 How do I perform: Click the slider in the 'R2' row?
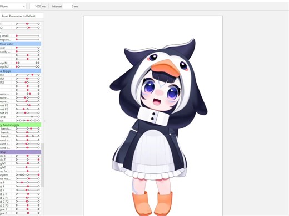pos(28,79)
